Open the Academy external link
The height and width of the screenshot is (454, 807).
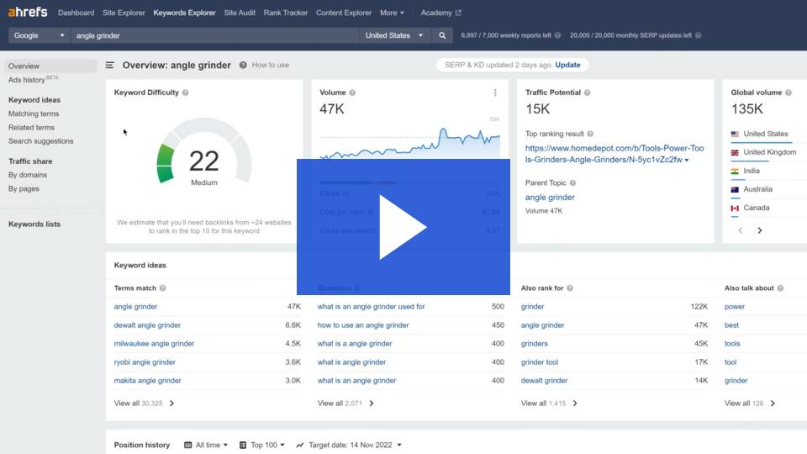[440, 13]
